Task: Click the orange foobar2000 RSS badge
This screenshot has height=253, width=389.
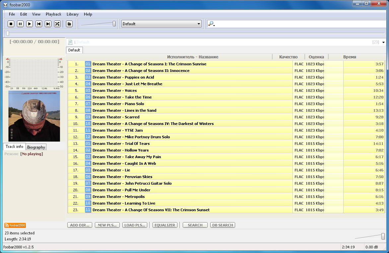Action: [15, 225]
